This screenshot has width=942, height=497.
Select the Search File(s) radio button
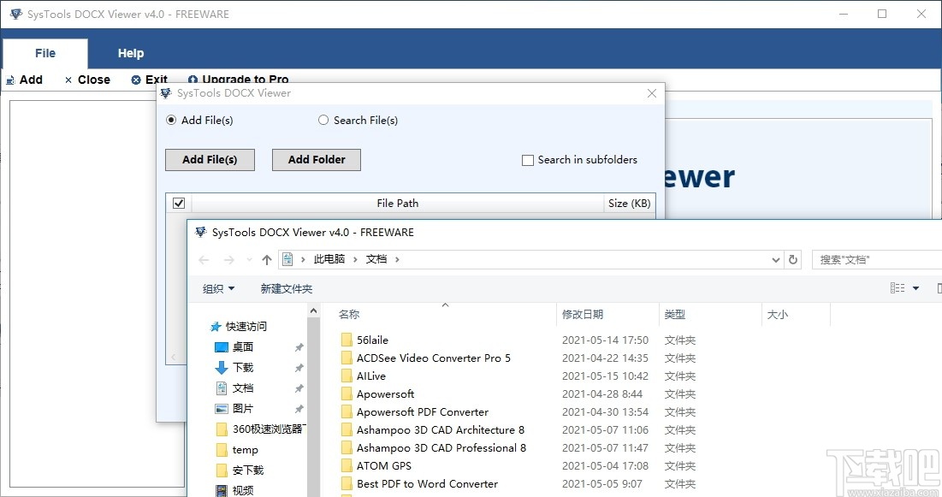(323, 121)
